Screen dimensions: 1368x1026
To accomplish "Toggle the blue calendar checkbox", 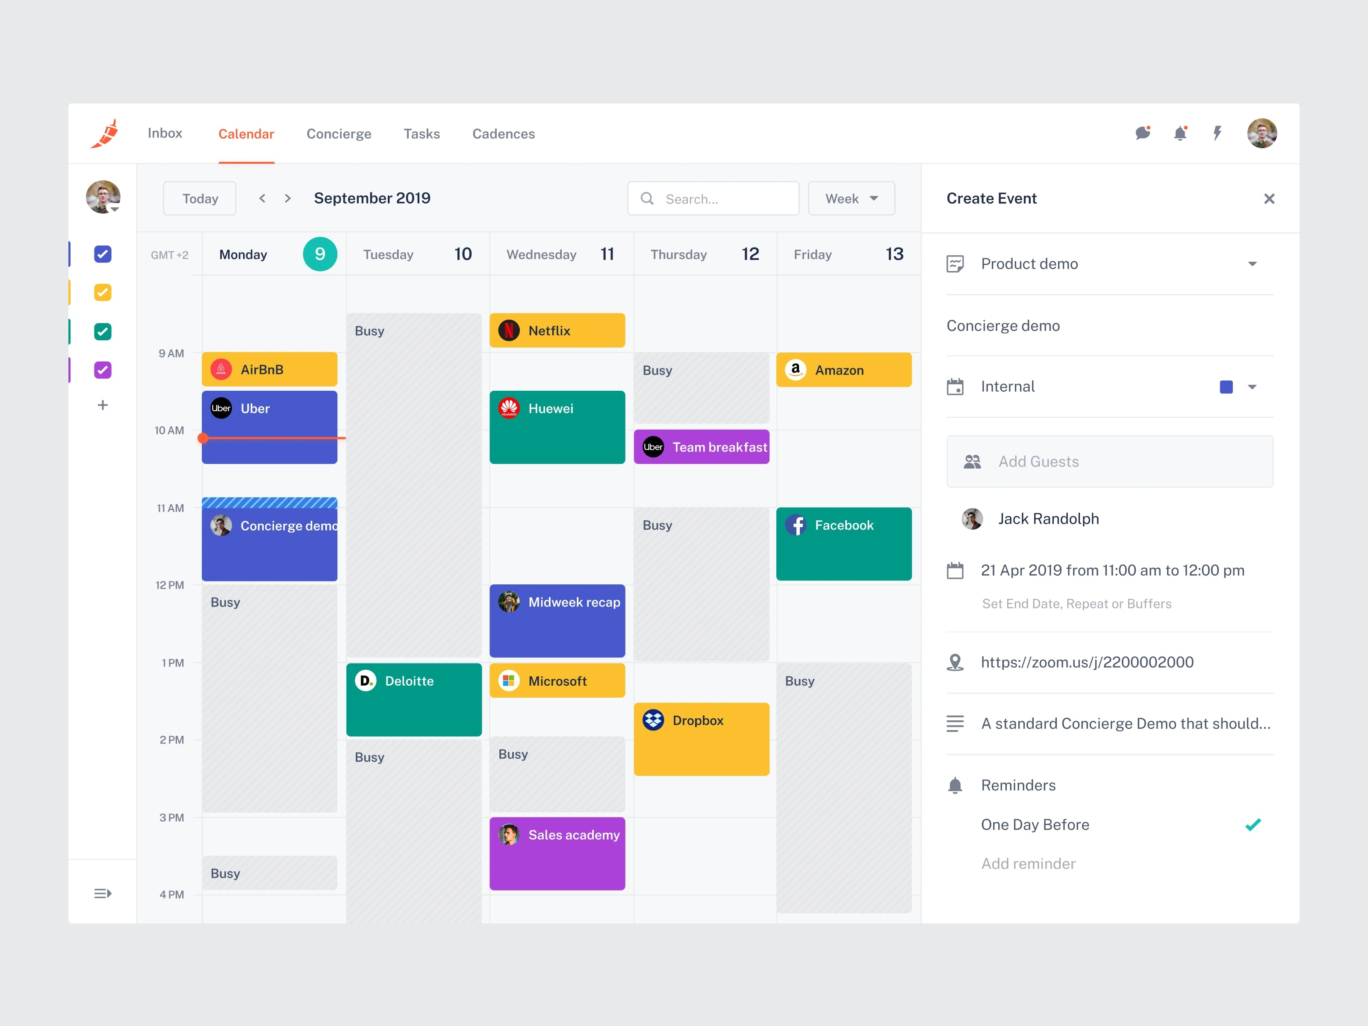I will pyautogui.click(x=103, y=254).
